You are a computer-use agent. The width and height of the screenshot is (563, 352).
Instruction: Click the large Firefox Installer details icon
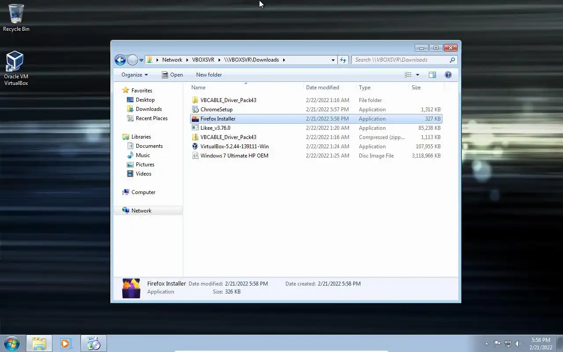point(131,289)
